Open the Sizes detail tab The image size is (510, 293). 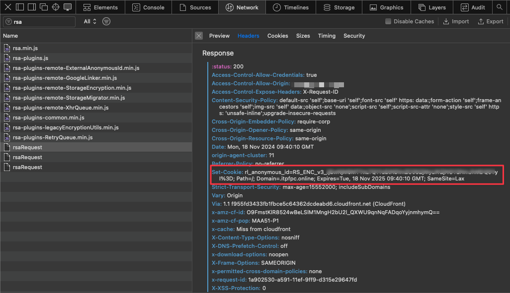pos(303,36)
